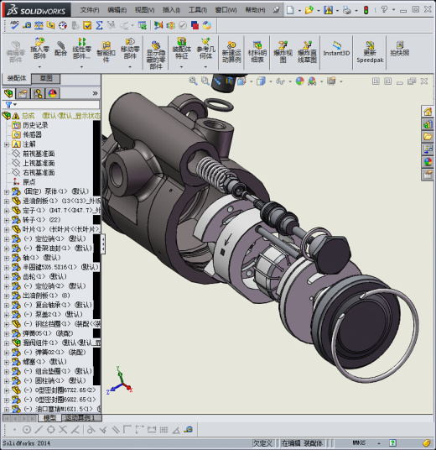Click the 质量属性 sigma icon in the toolbar
436x450 pixels.
[x=99, y=25]
